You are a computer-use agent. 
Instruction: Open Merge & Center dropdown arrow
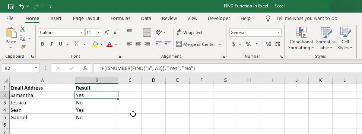(x=220, y=44)
